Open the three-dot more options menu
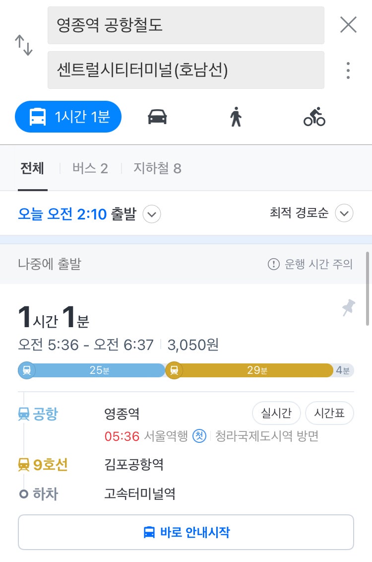 point(348,70)
